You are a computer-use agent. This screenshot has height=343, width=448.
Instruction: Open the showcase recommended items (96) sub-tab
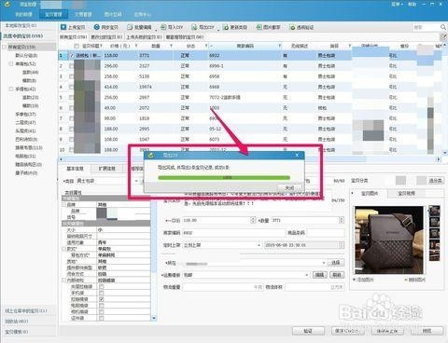tap(185, 37)
